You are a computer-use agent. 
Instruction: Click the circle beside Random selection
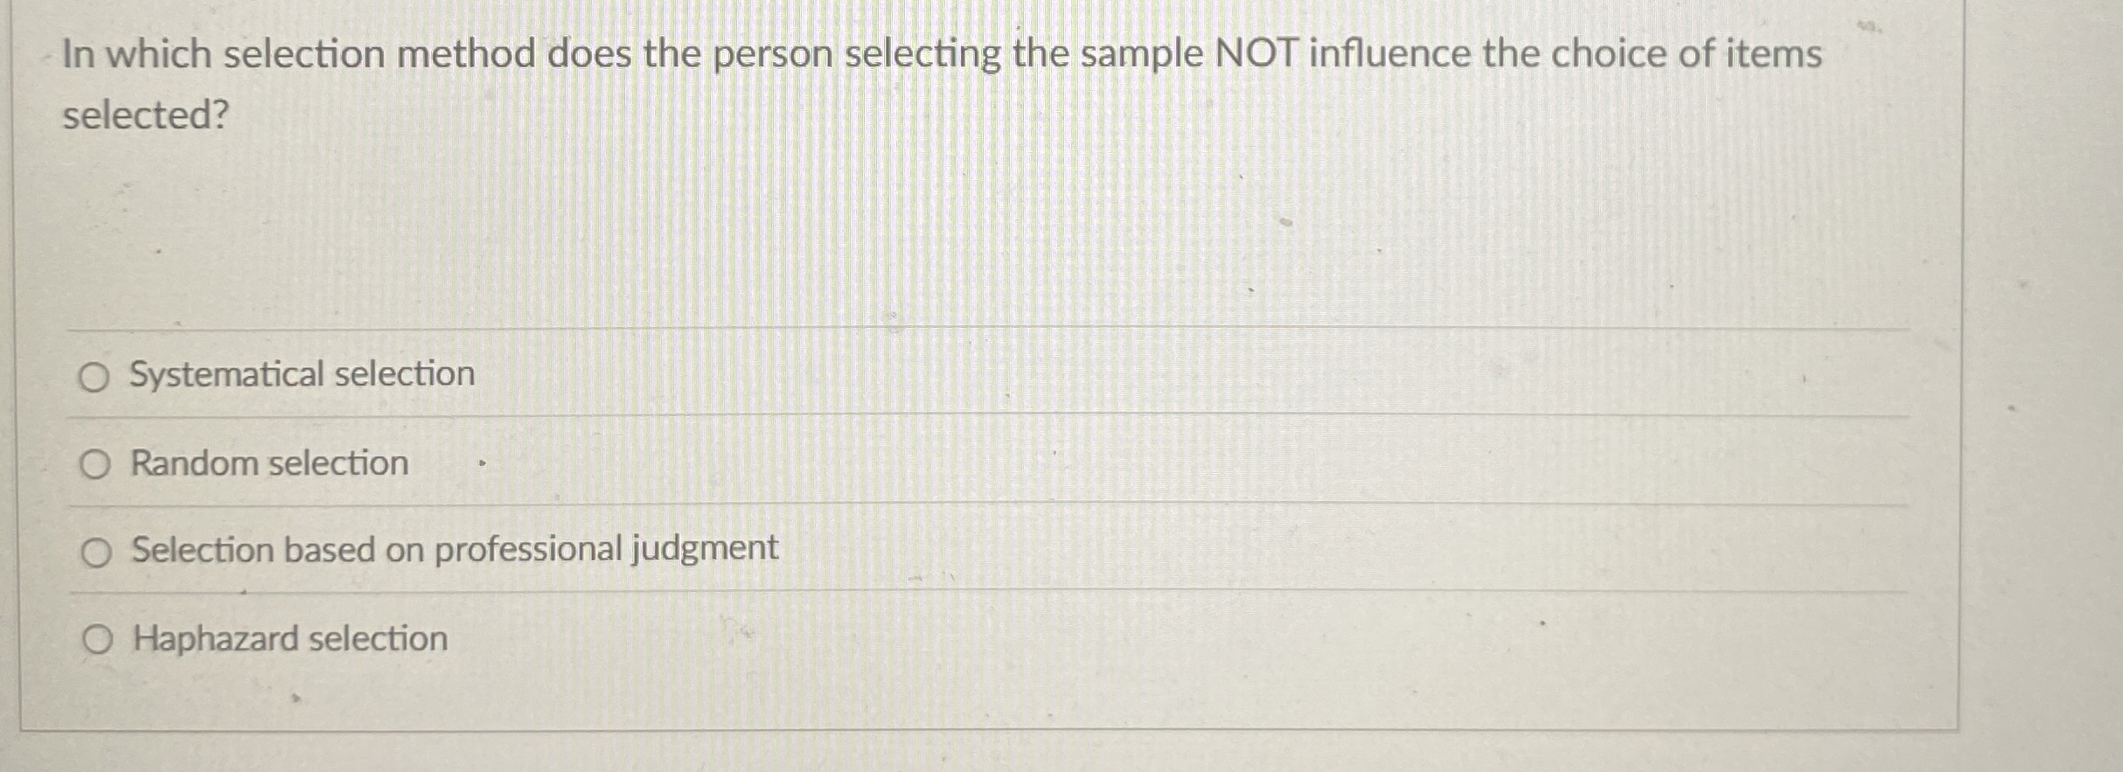click(x=97, y=464)
